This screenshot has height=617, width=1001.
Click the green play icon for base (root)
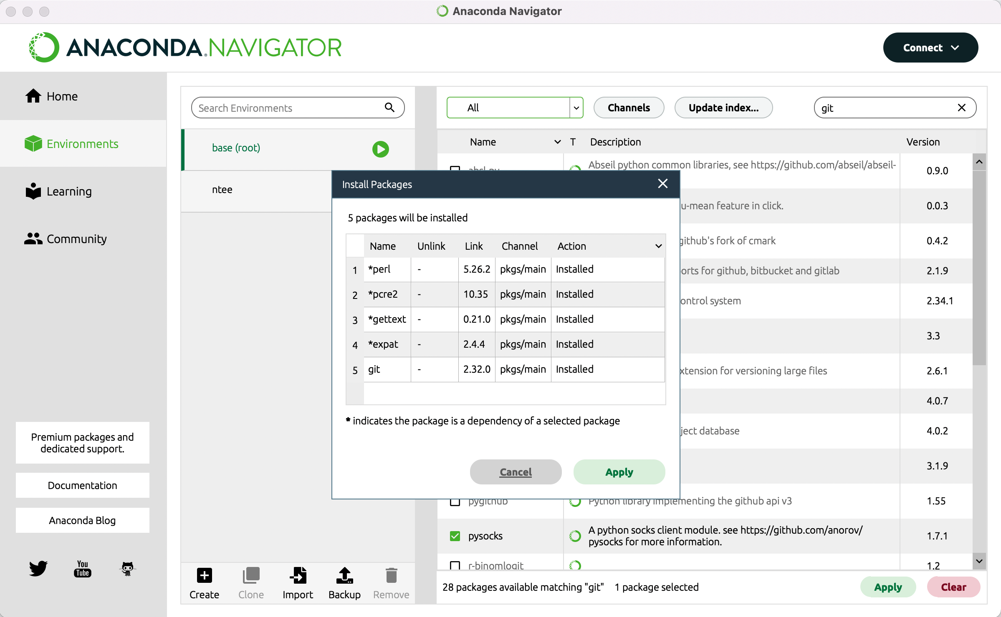coord(380,149)
